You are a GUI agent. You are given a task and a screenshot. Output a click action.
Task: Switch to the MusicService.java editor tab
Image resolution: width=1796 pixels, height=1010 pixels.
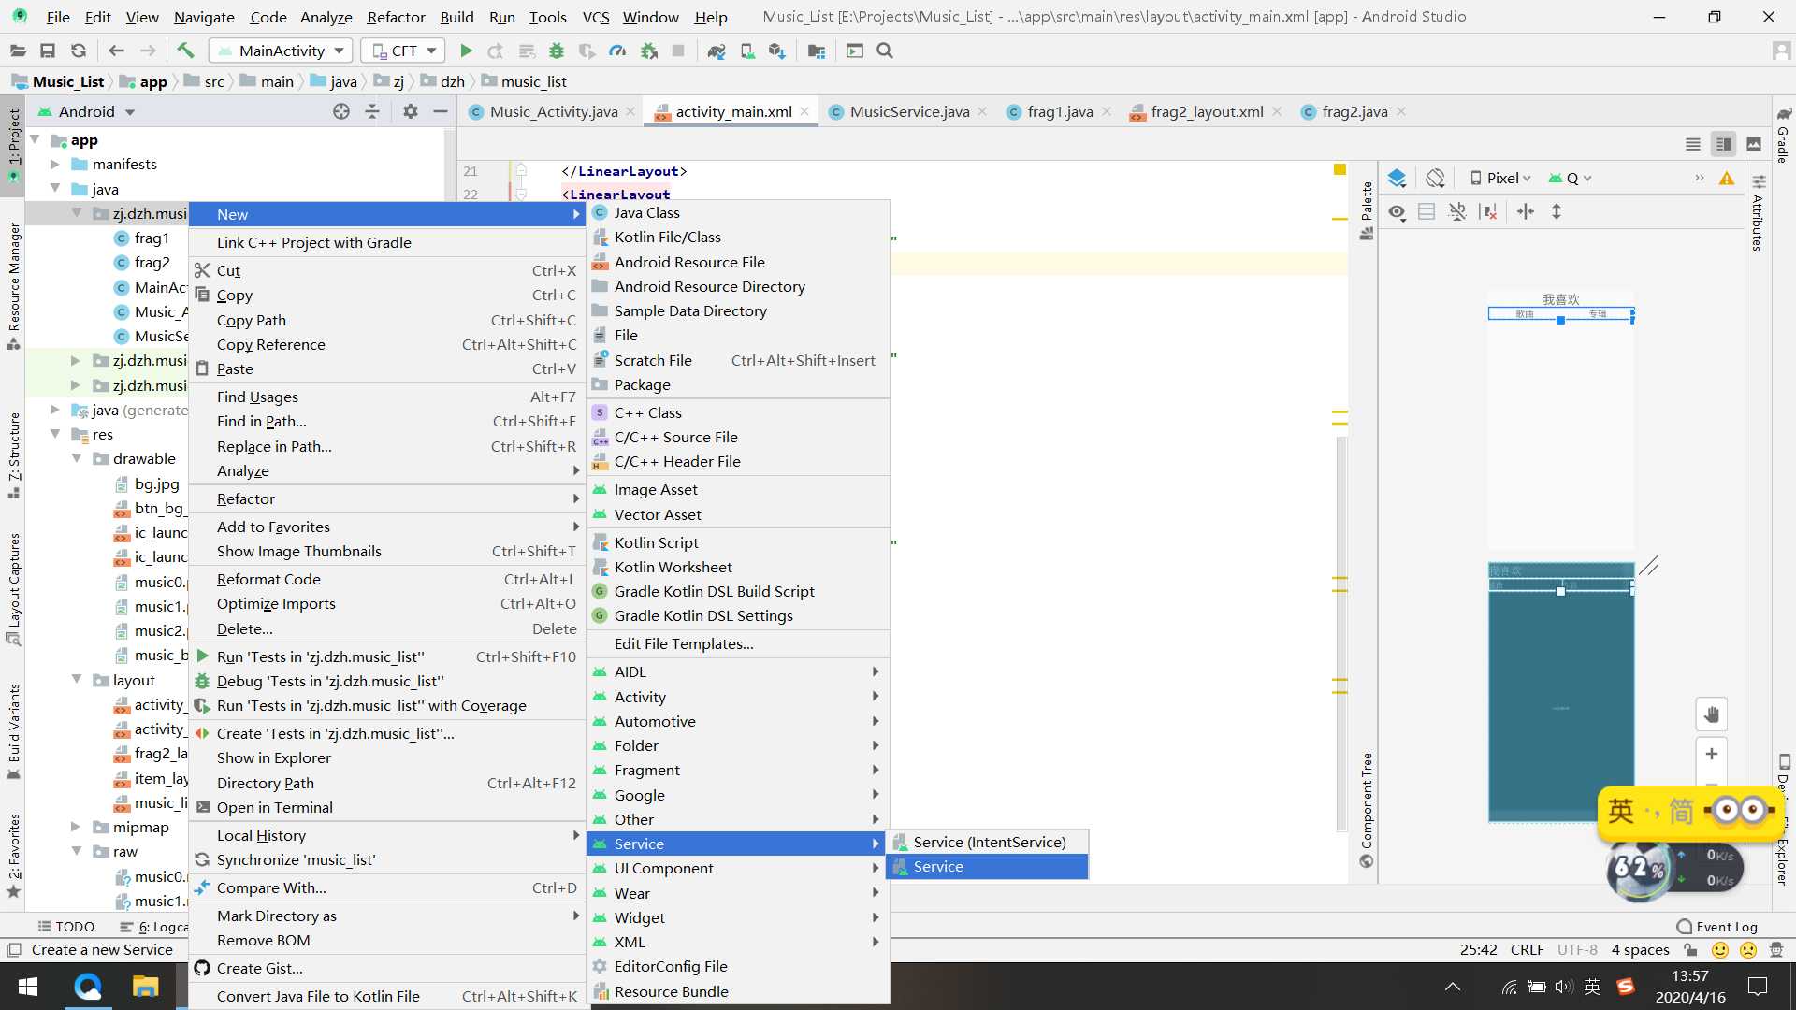(910, 111)
